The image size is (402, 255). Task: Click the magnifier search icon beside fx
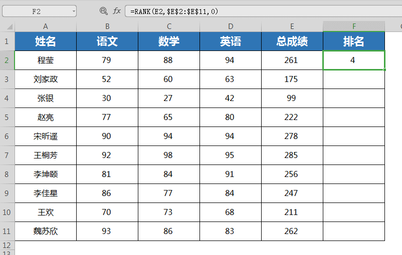click(x=103, y=11)
